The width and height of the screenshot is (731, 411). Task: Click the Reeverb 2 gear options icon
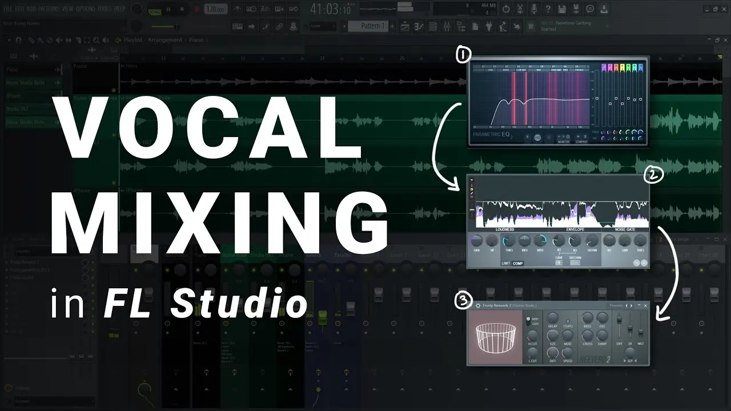478,305
